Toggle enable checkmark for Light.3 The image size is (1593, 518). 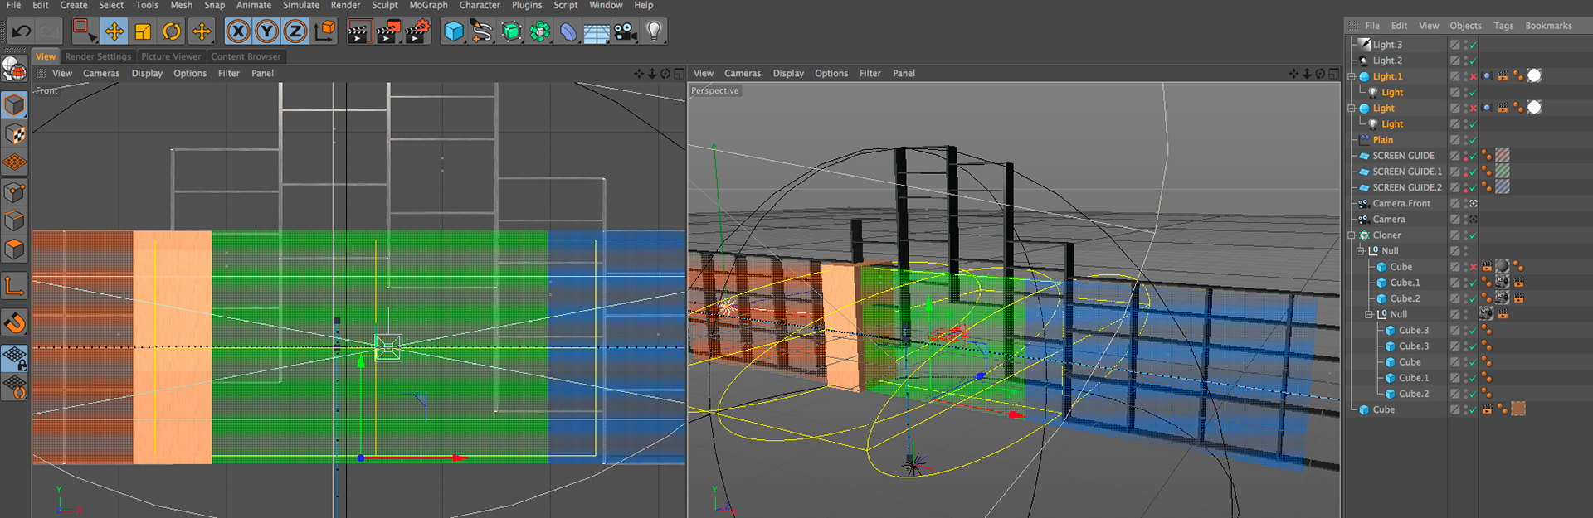tap(1473, 45)
